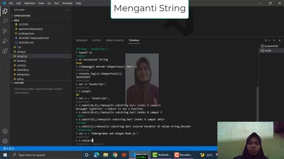The height and width of the screenshot is (159, 284).
Task: Switch to the Terminal tab
Action: pyautogui.click(x=134, y=40)
